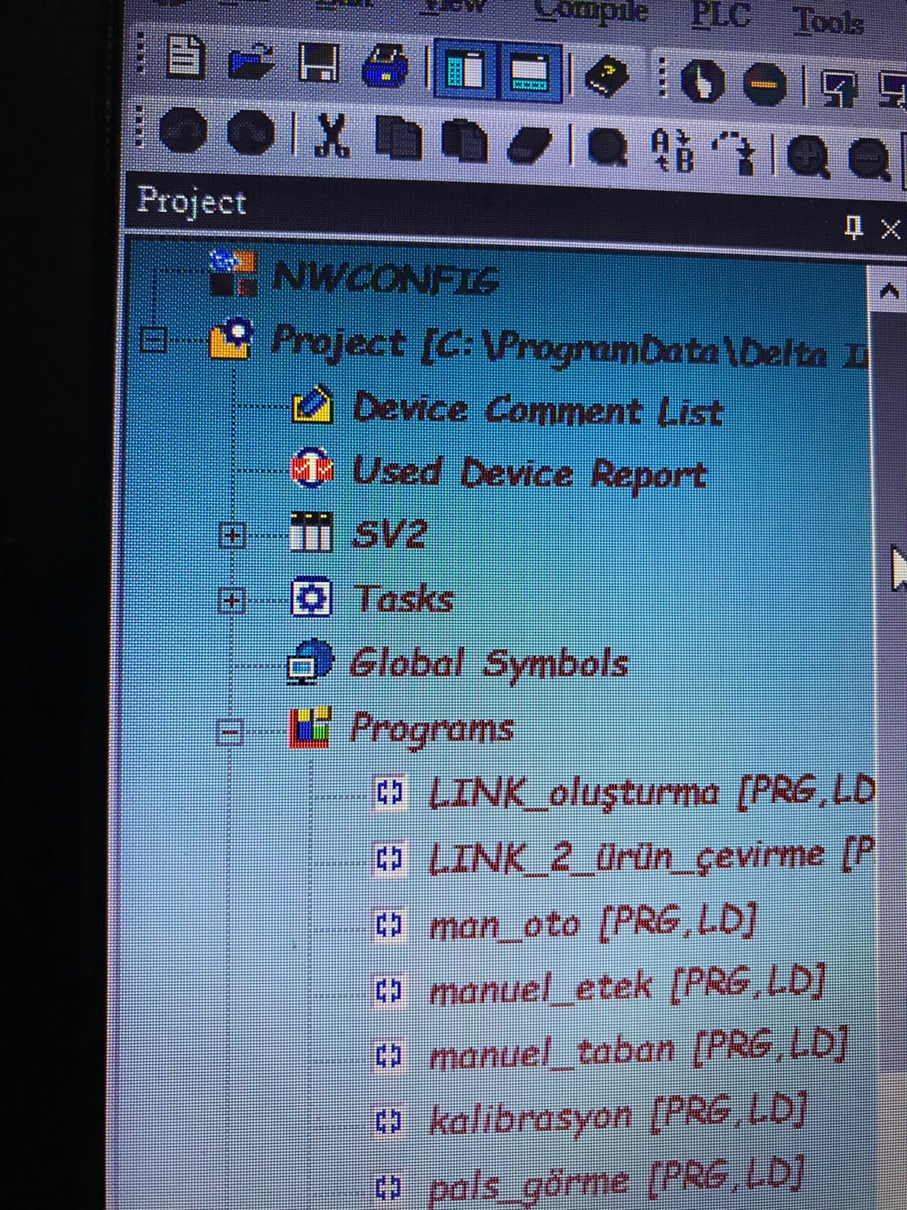
Task: Open the Compile menu
Action: click(591, 11)
